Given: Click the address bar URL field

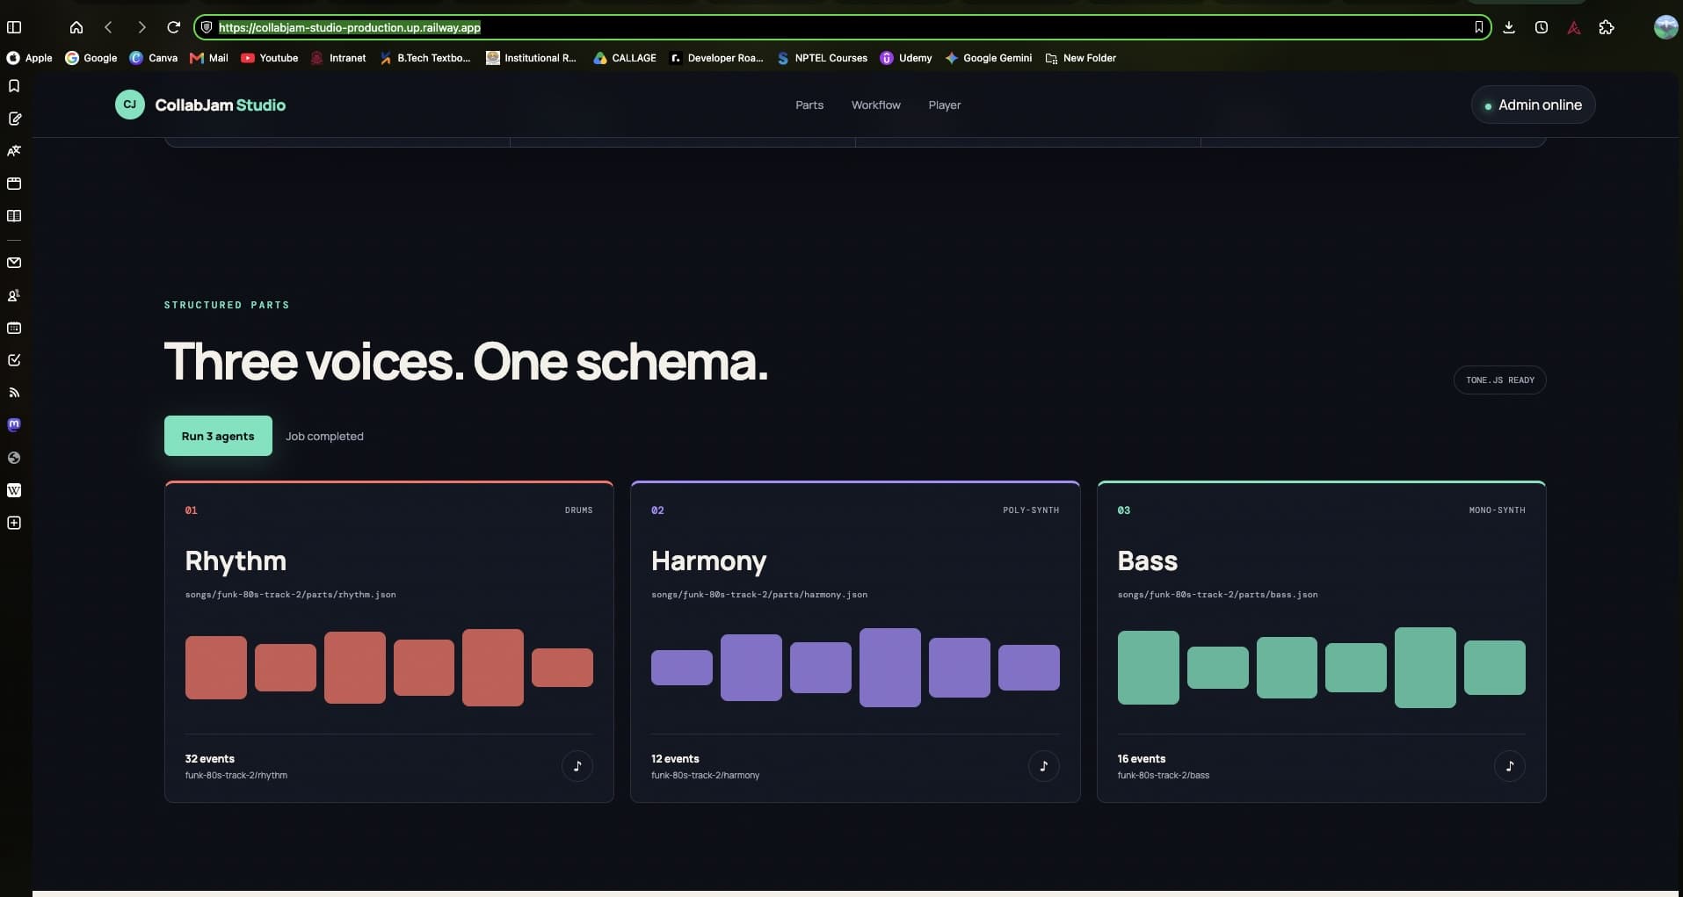Looking at the screenshot, I should (842, 27).
